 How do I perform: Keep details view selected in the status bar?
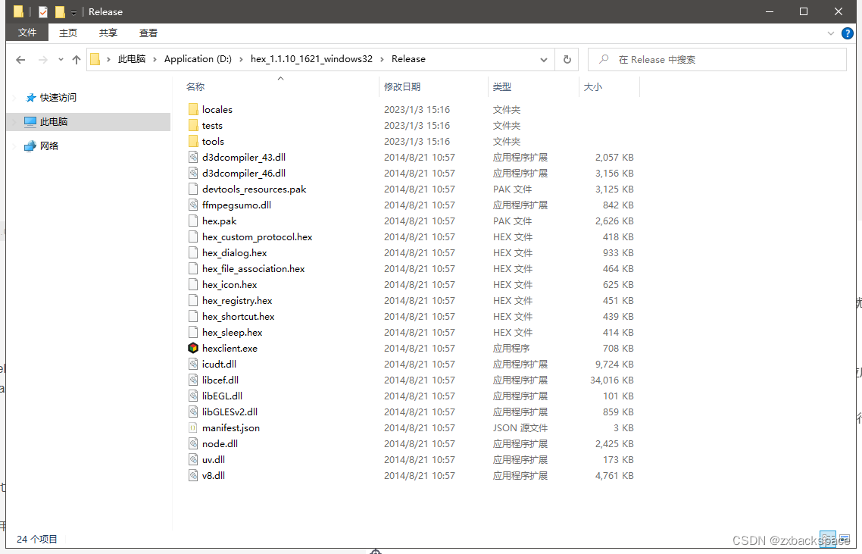tap(827, 538)
